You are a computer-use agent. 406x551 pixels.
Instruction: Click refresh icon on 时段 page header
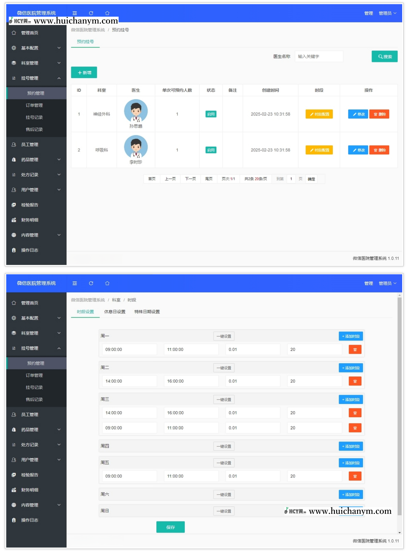[91, 283]
